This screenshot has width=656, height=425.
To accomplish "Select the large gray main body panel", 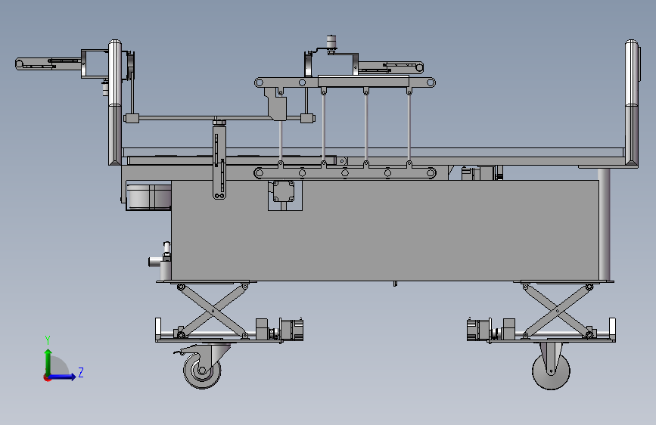I will 385,231.
